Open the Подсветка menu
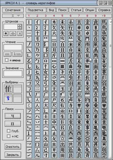Image resolution: width=113 pixels, height=160 pixels. 36,10
